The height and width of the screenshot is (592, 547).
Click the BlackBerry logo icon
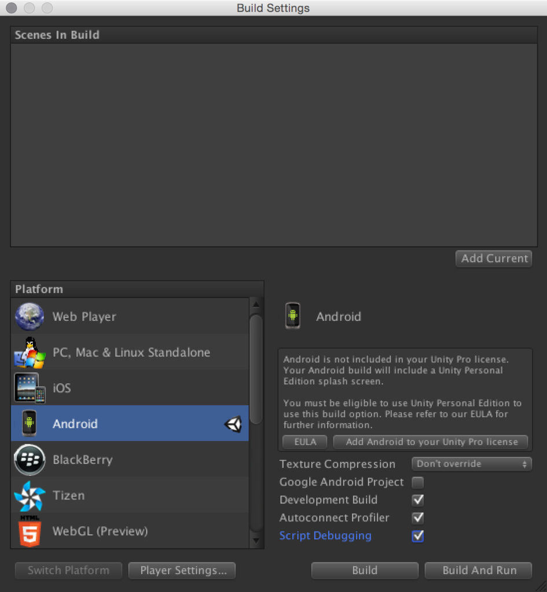point(30,460)
